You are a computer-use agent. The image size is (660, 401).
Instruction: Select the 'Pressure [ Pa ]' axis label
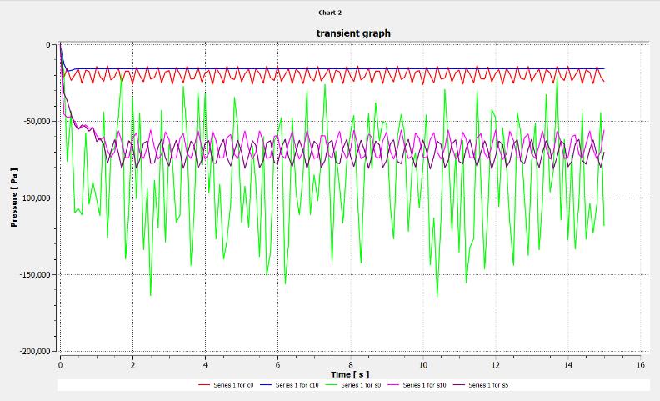14,198
